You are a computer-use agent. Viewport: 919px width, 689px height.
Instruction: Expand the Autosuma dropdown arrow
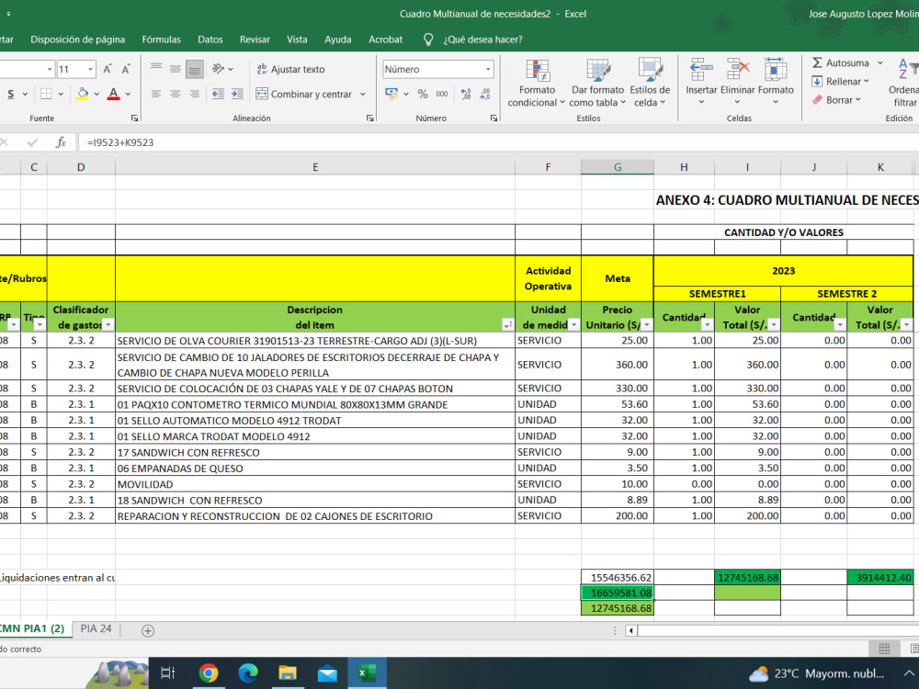click(x=879, y=62)
